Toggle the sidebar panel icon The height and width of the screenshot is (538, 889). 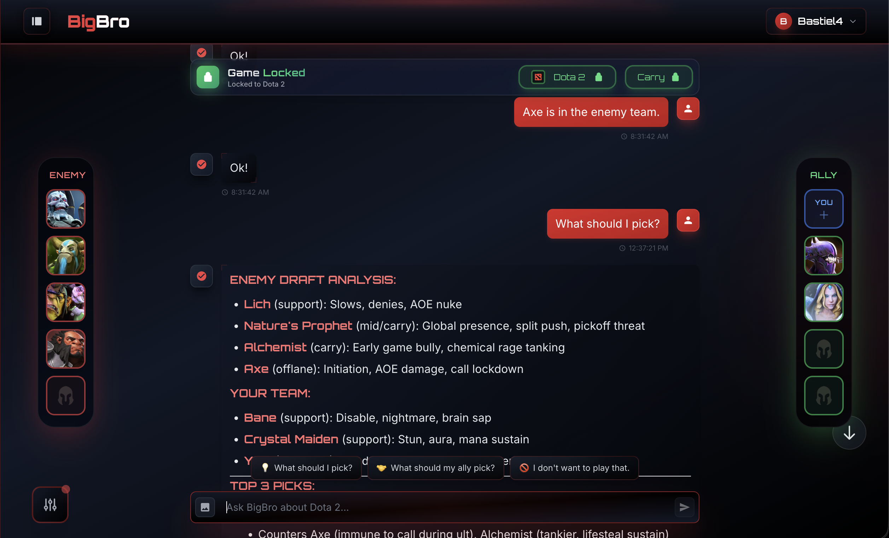click(x=36, y=21)
